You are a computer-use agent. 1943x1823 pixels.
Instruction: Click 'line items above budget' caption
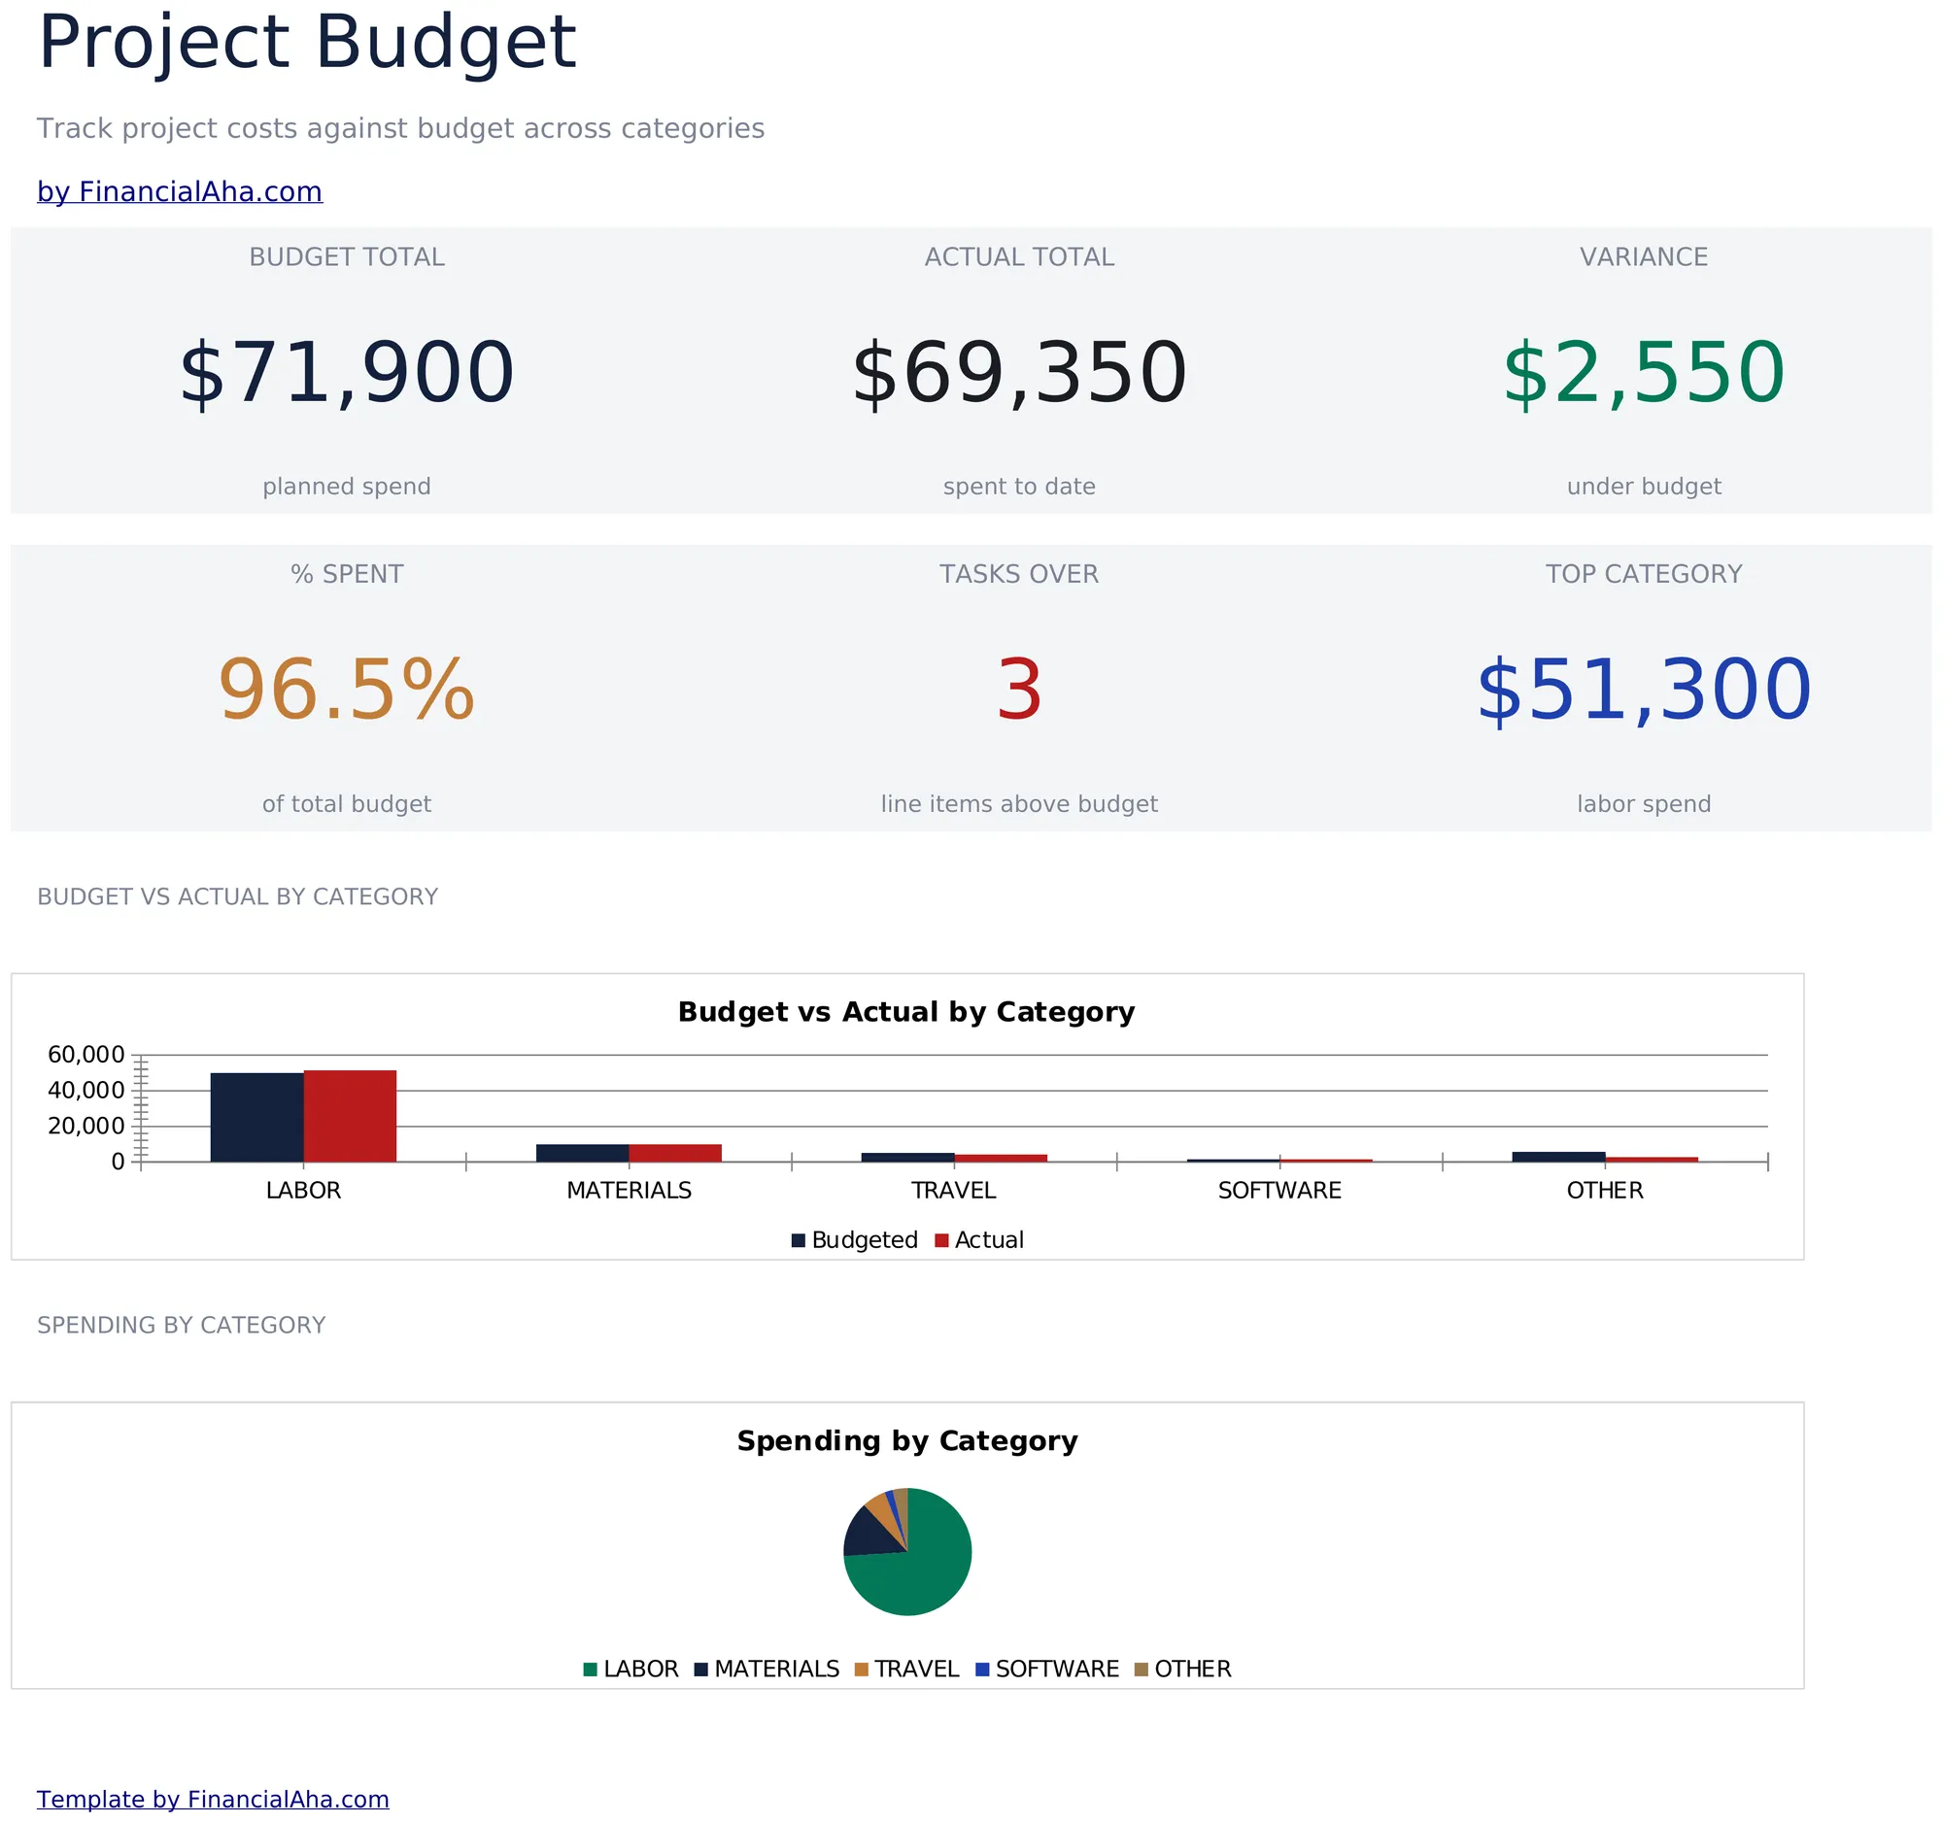1019,804
